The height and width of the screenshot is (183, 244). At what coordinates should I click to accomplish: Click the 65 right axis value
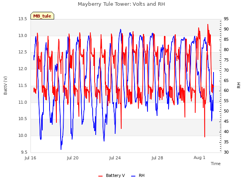pos(226,80)
